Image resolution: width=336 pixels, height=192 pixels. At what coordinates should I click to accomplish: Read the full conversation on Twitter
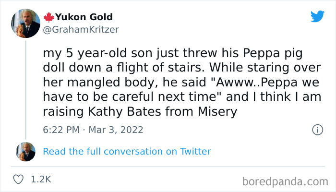(x=127, y=151)
